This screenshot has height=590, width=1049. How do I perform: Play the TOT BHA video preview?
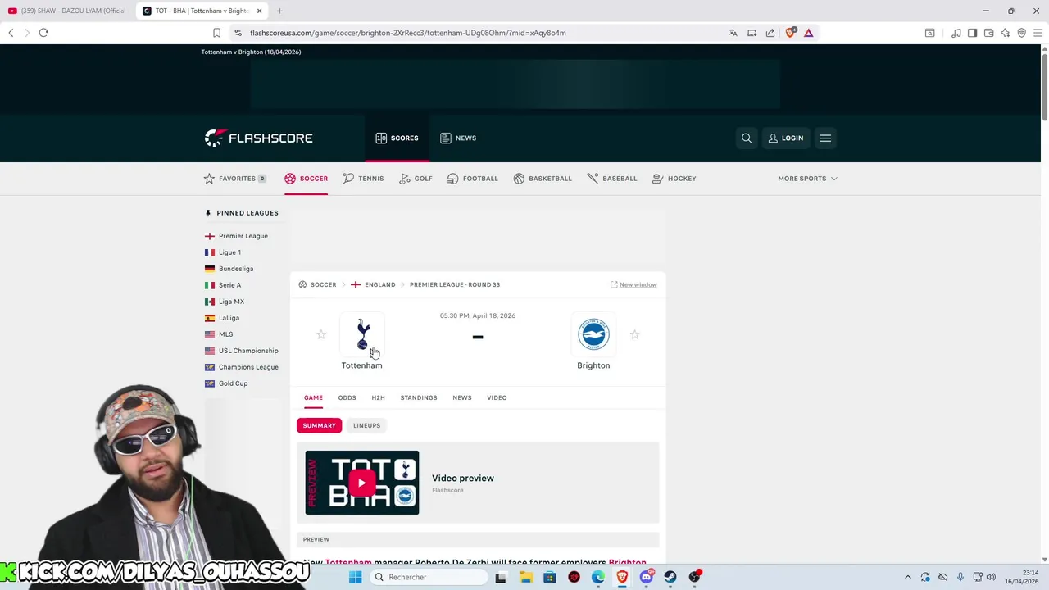click(x=362, y=483)
